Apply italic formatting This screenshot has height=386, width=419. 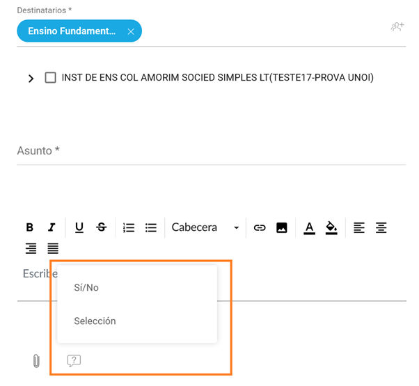pyautogui.click(x=52, y=227)
